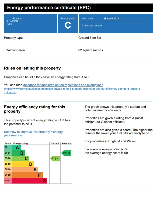
Task: Follow the improve energy performance link
Action: [33, 133]
